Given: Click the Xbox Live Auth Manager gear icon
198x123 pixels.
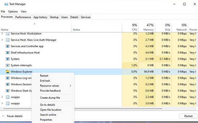Looking at the screenshot, I should tap(8, 40).
